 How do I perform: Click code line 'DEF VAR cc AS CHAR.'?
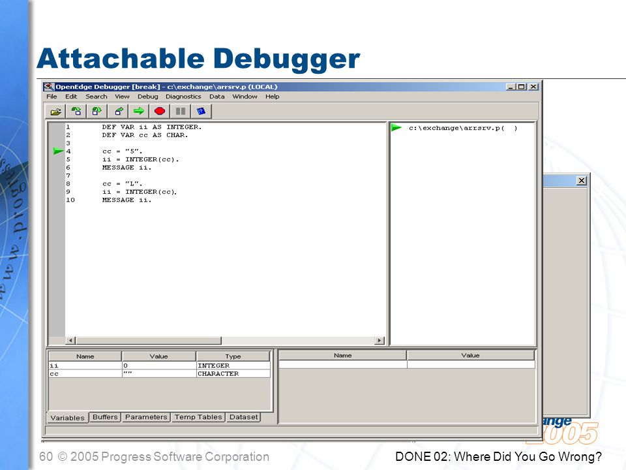[145, 135]
